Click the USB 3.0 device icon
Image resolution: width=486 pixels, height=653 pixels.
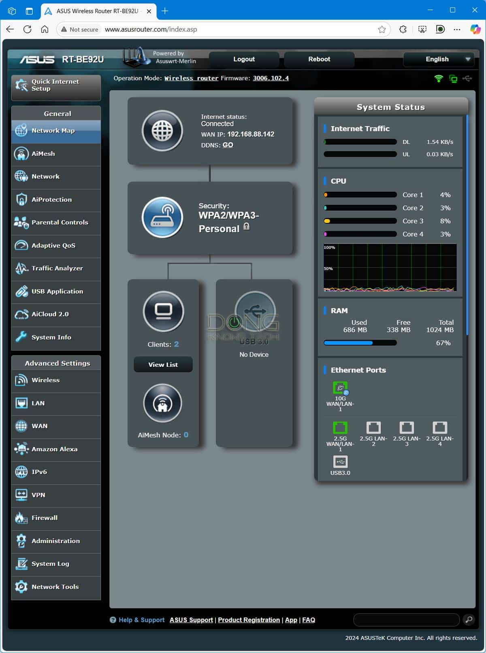[x=255, y=311]
